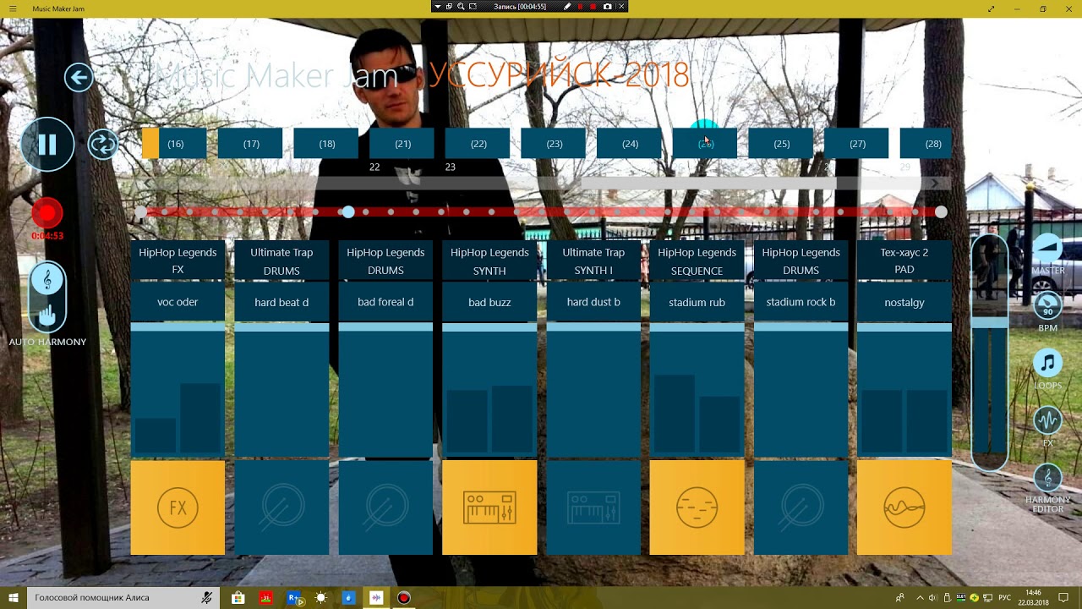Image resolution: width=1082 pixels, height=609 pixels.
Task: Go back with the left arrow button
Action: [x=79, y=78]
